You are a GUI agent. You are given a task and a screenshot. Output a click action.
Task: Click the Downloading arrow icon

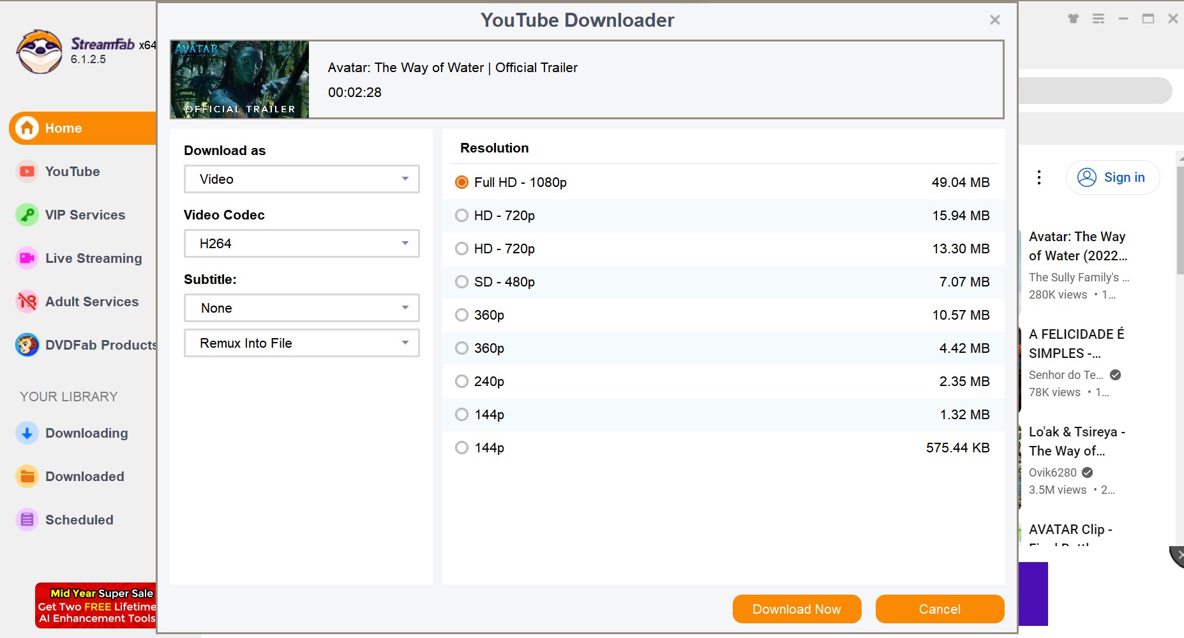27,433
